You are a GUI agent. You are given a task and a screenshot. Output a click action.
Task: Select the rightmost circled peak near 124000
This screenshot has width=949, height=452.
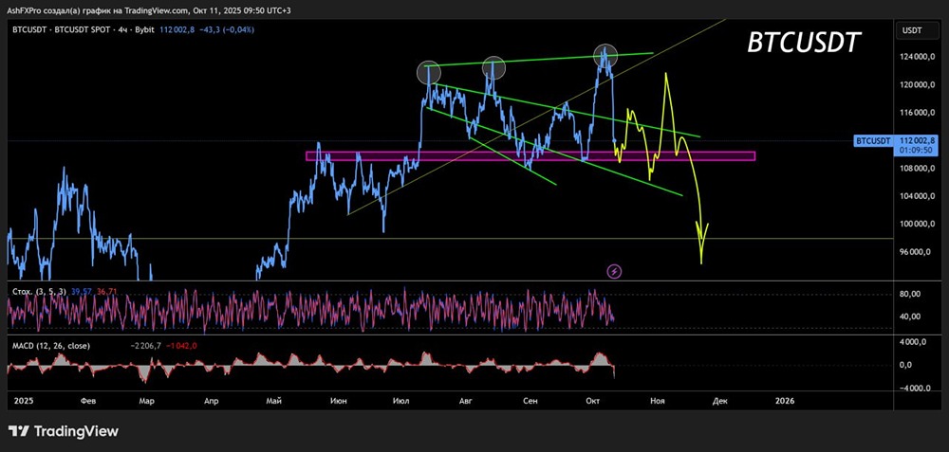(x=606, y=55)
